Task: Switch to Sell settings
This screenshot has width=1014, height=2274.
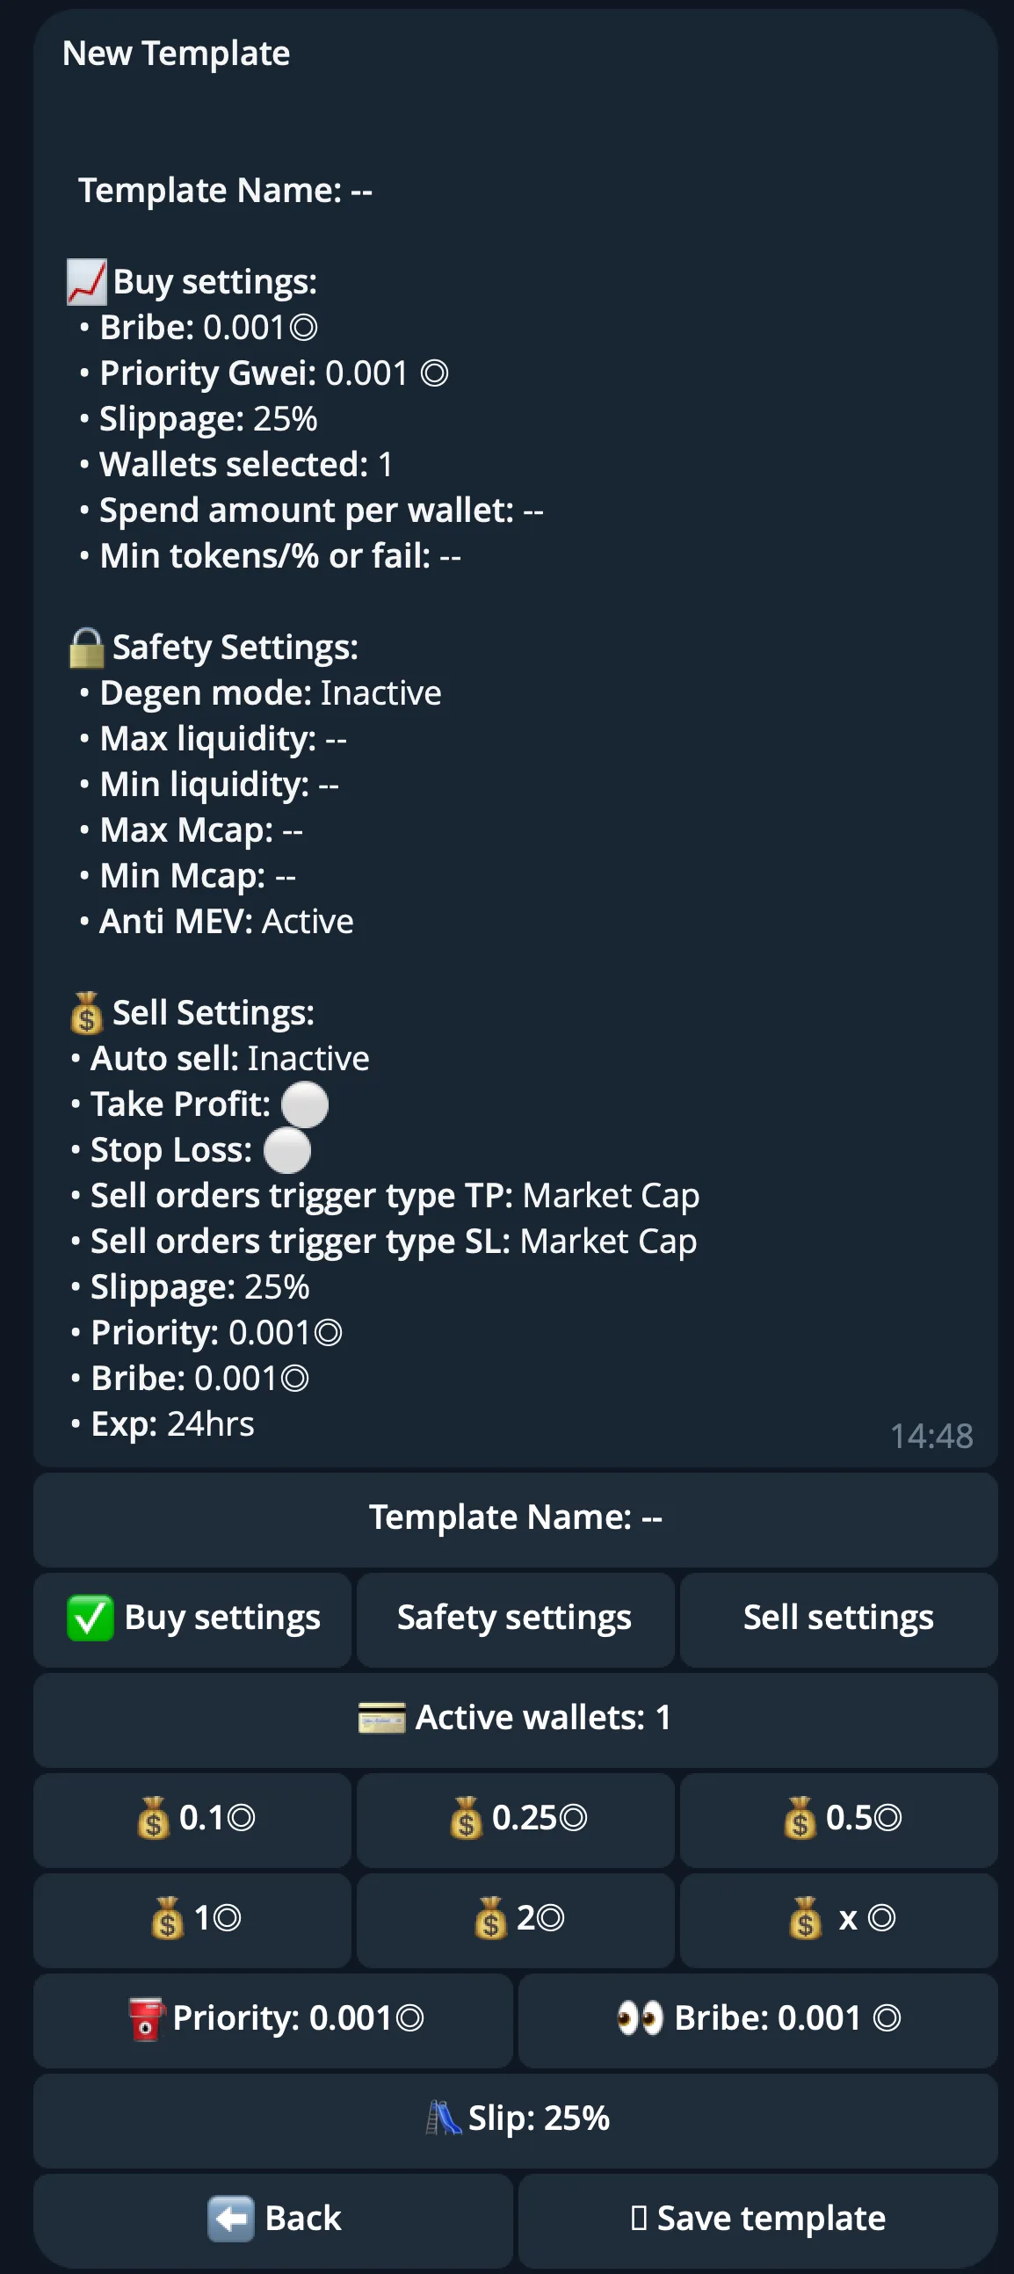Action: [x=838, y=1619]
